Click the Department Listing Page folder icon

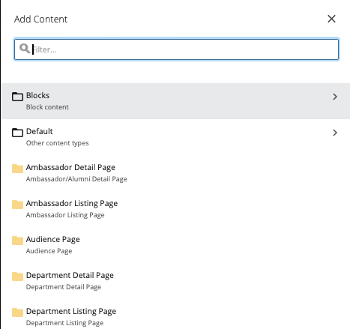17,313
